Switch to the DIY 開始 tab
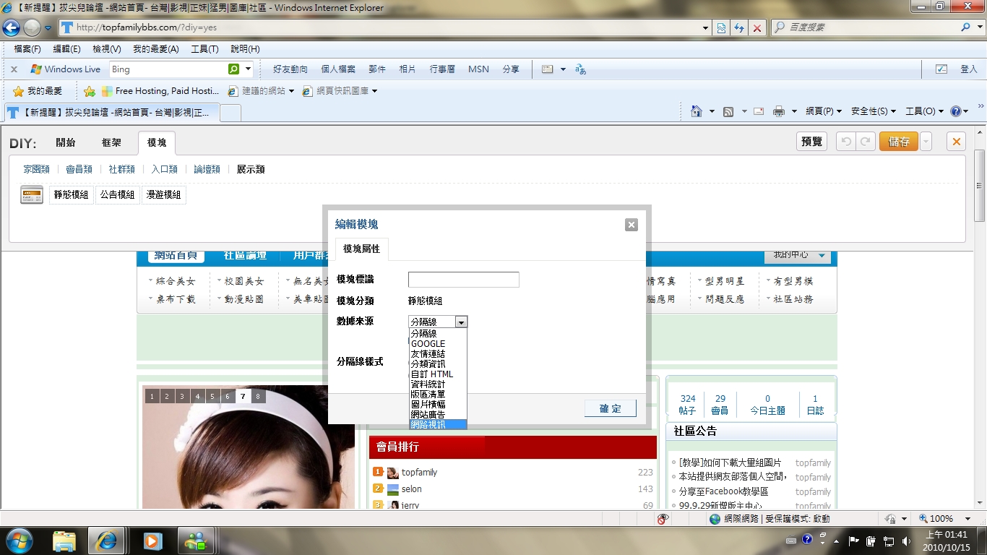Viewport: 987px width, 555px height. (66, 142)
